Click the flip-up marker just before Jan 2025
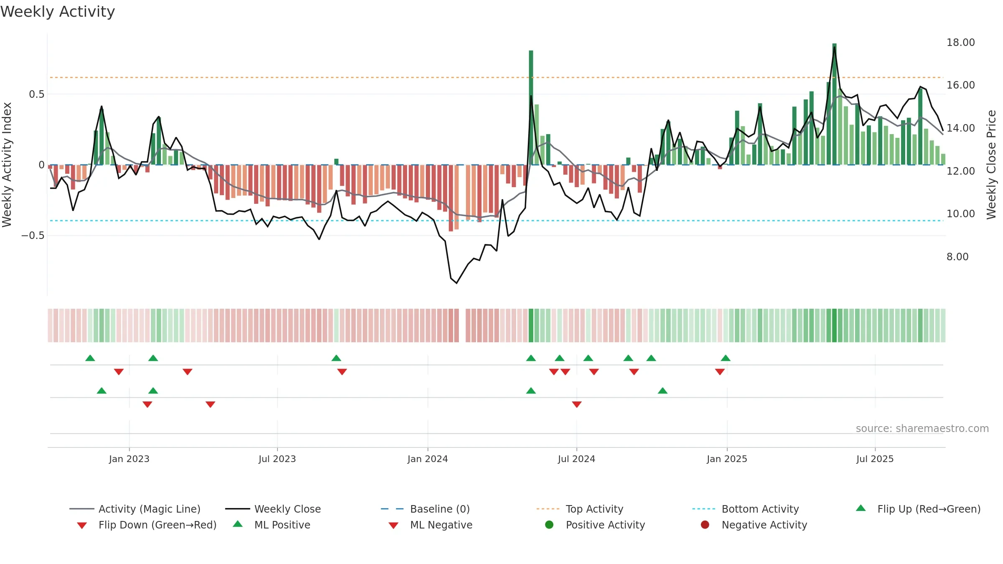 [x=726, y=358]
